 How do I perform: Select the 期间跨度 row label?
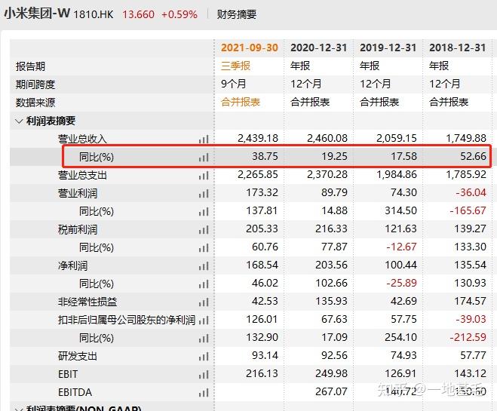pyautogui.click(x=35, y=84)
